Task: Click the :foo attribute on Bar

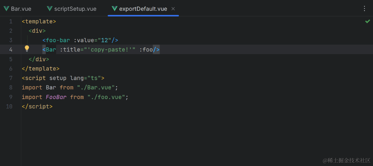Action: (x=146, y=50)
